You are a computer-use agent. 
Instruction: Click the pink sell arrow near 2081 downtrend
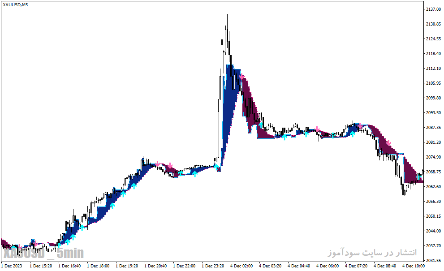click(x=389, y=143)
